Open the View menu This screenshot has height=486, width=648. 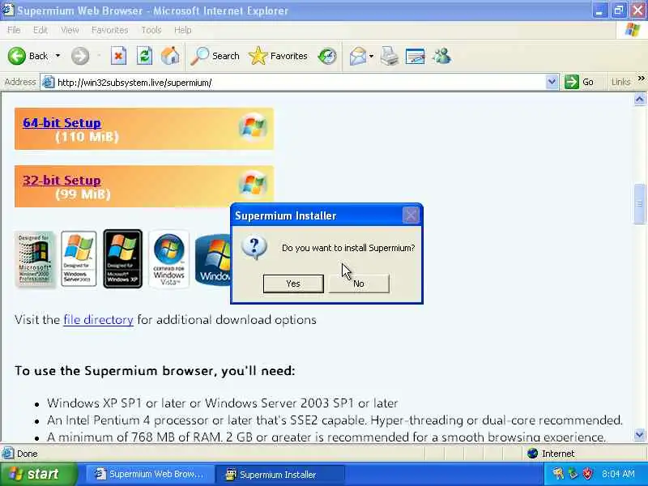70,30
